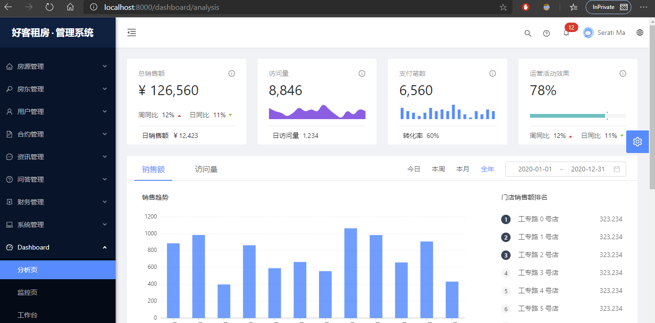
Task: Expand the 房源管理 sidebar menu
Action: click(x=58, y=66)
